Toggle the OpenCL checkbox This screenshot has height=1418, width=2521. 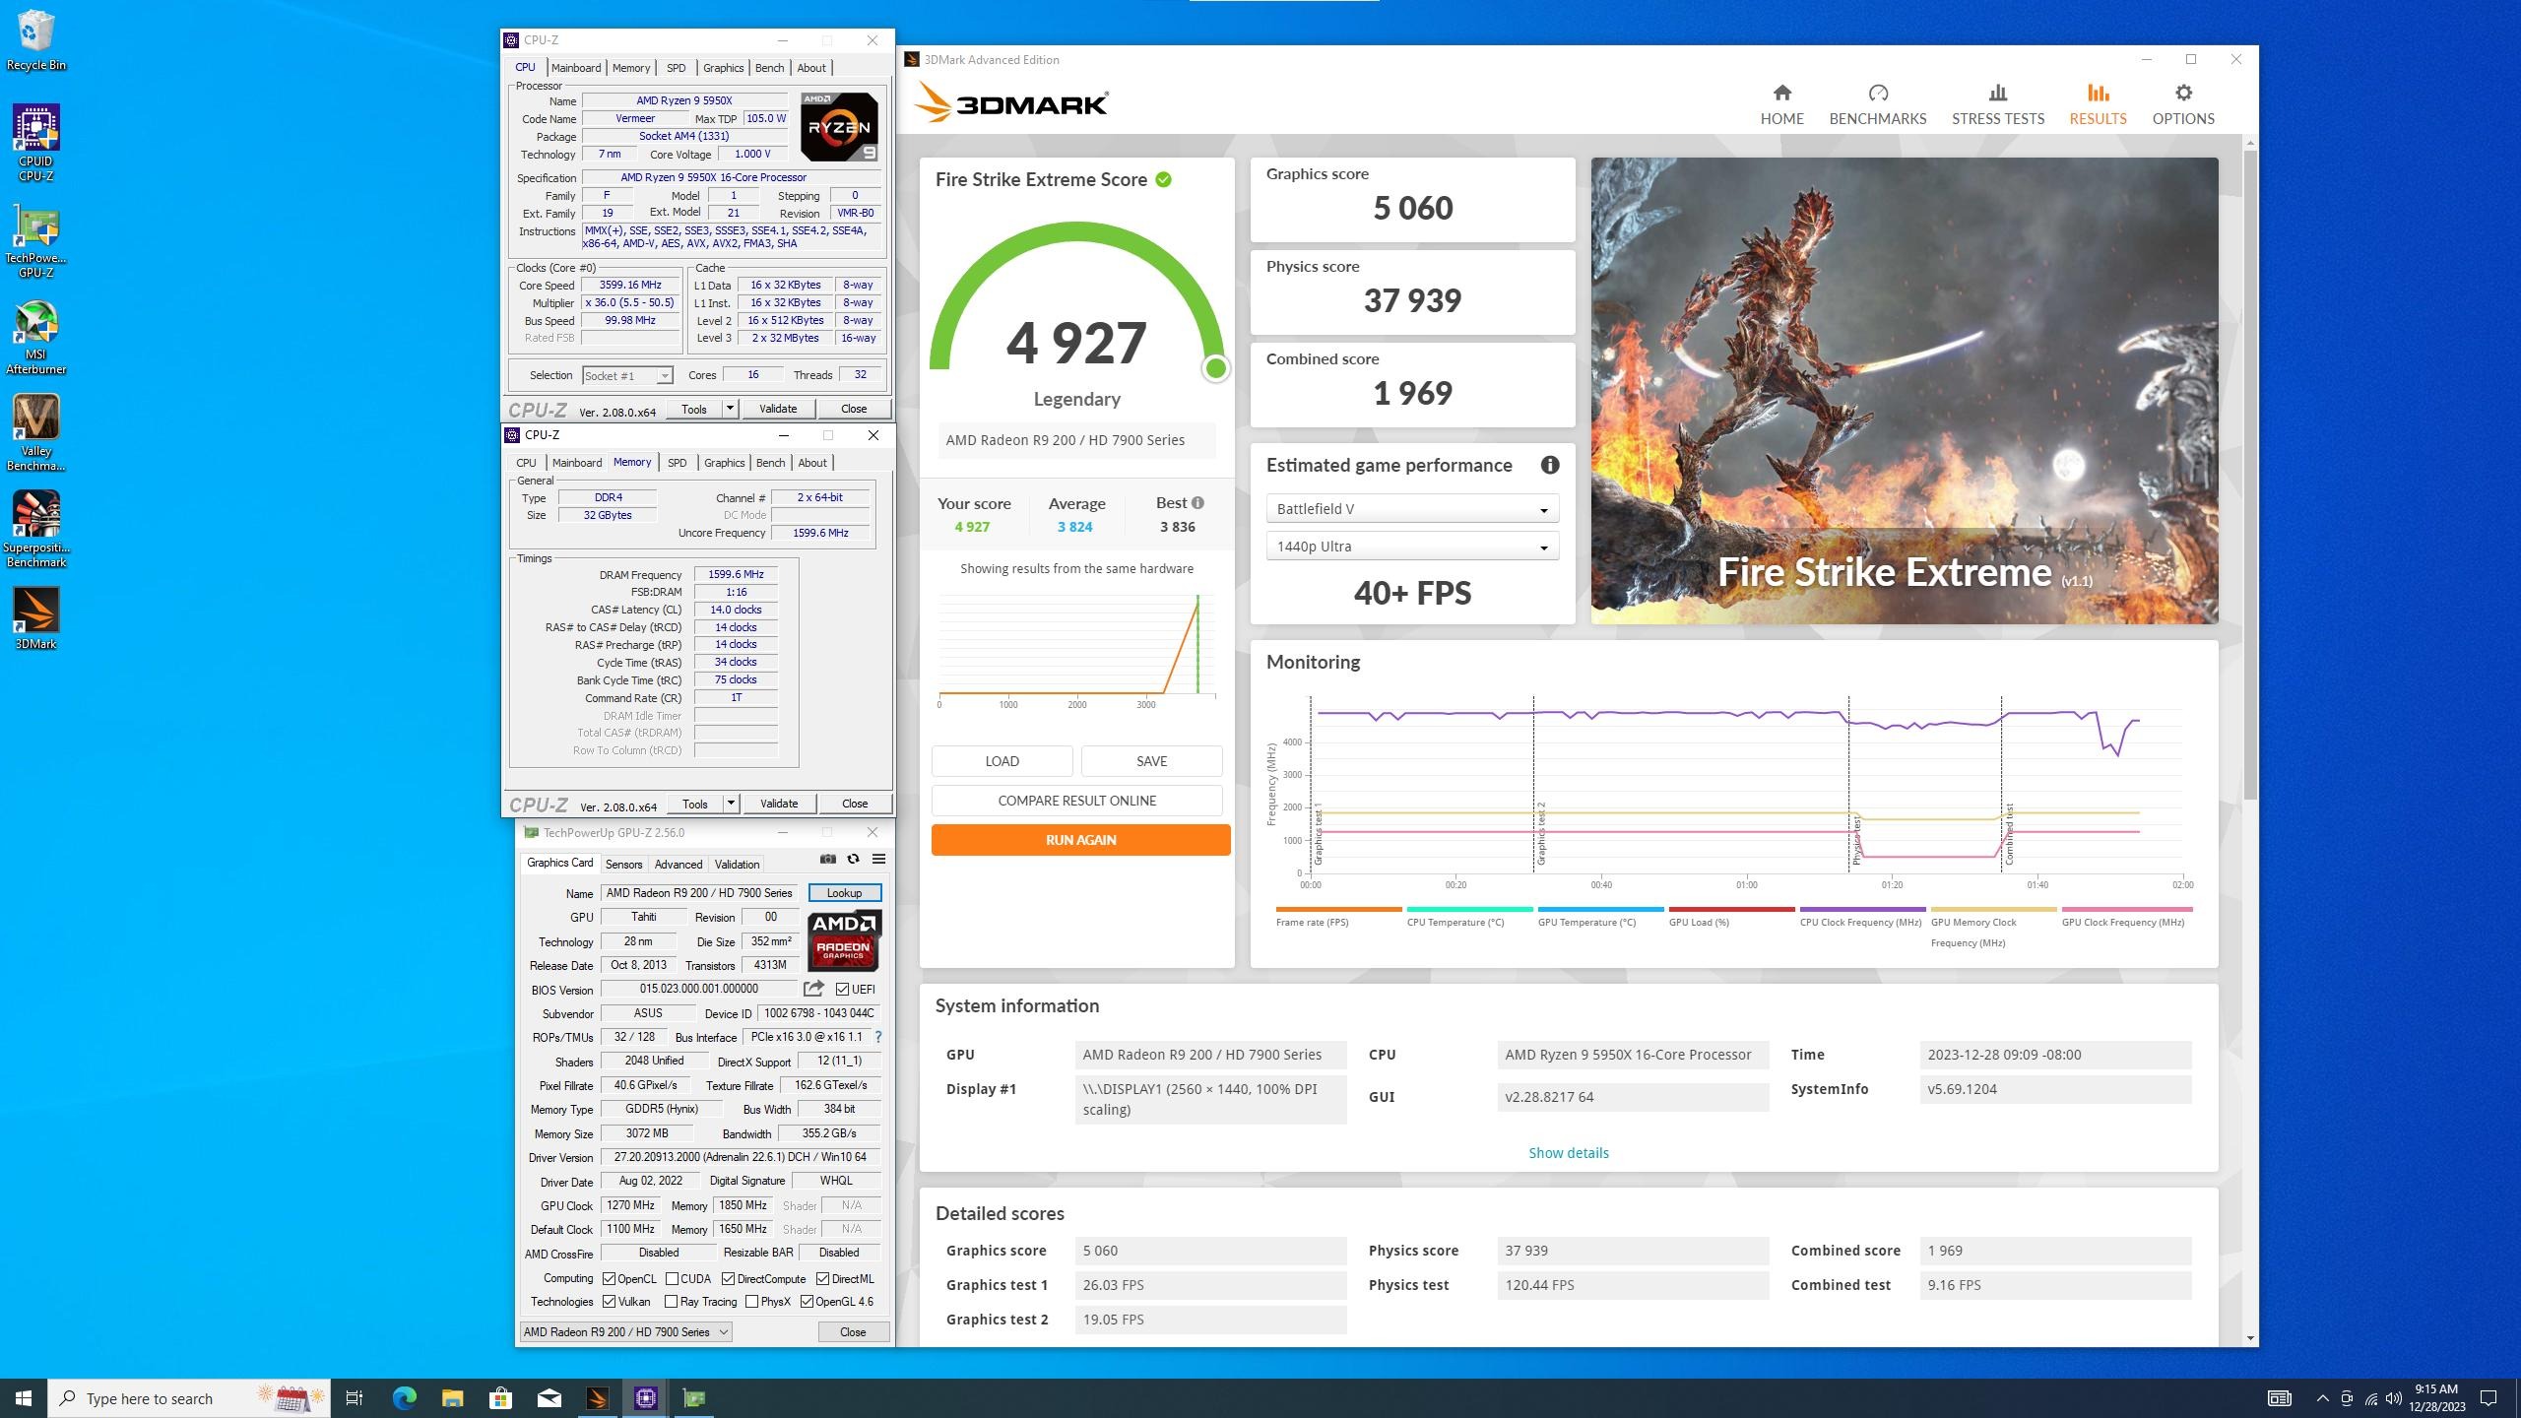tap(609, 1278)
